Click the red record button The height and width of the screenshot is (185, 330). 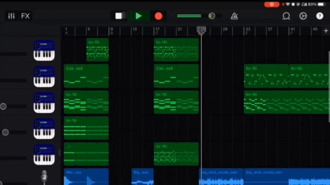tap(158, 16)
